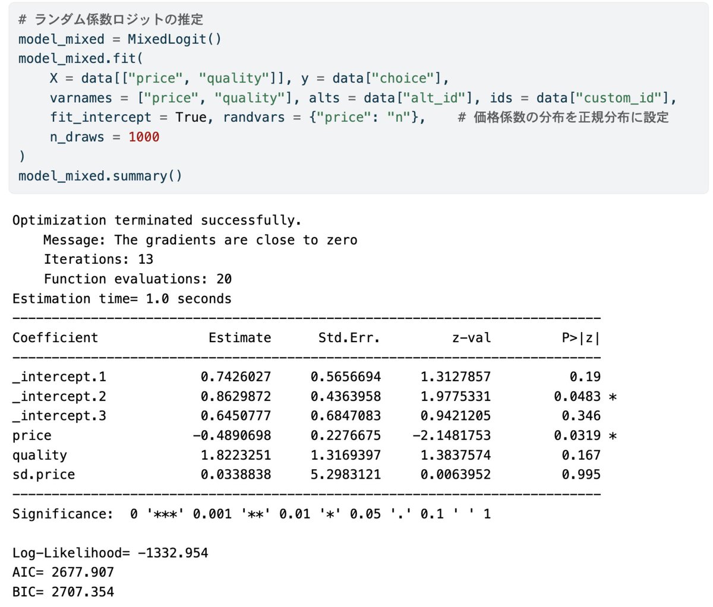Click 'model_mixed.summary()' code line
The height and width of the screenshot is (607, 713).
click(x=100, y=176)
